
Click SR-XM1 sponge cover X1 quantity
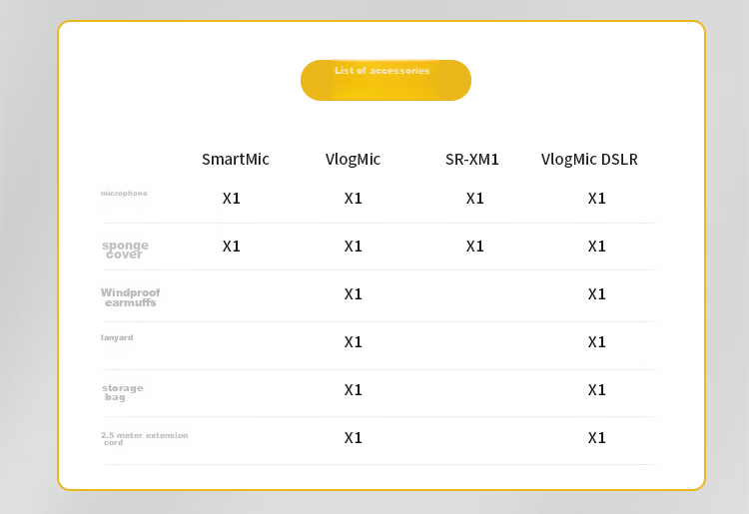(474, 247)
